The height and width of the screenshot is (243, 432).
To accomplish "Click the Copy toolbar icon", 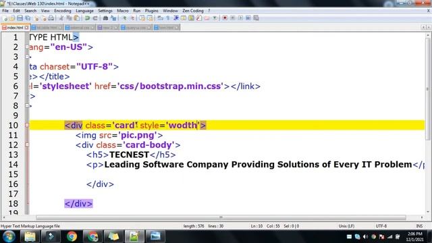I will pos(69,18).
